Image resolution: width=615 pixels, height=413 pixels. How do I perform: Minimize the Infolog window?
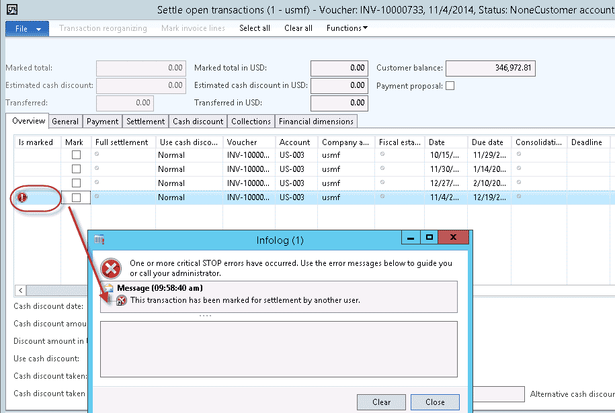411,237
